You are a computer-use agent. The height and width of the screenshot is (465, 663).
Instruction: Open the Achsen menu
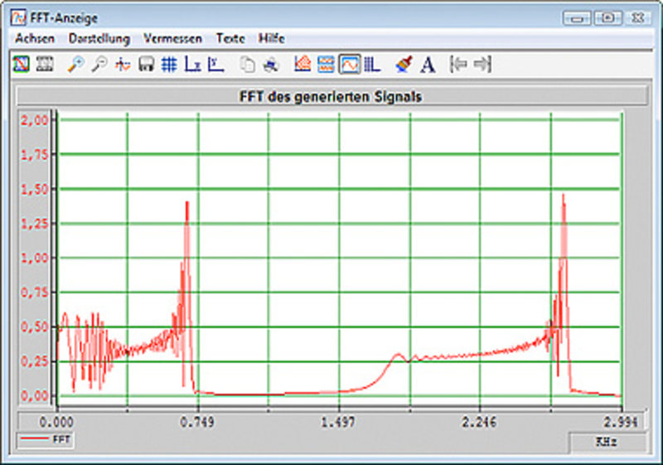[35, 38]
